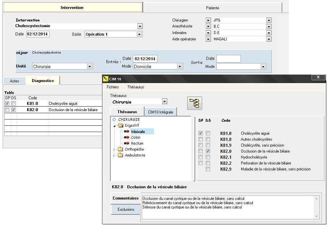Open the Chirurgien JPG dropdown arrow
Viewport: 328px width, 225px height.
point(269,20)
